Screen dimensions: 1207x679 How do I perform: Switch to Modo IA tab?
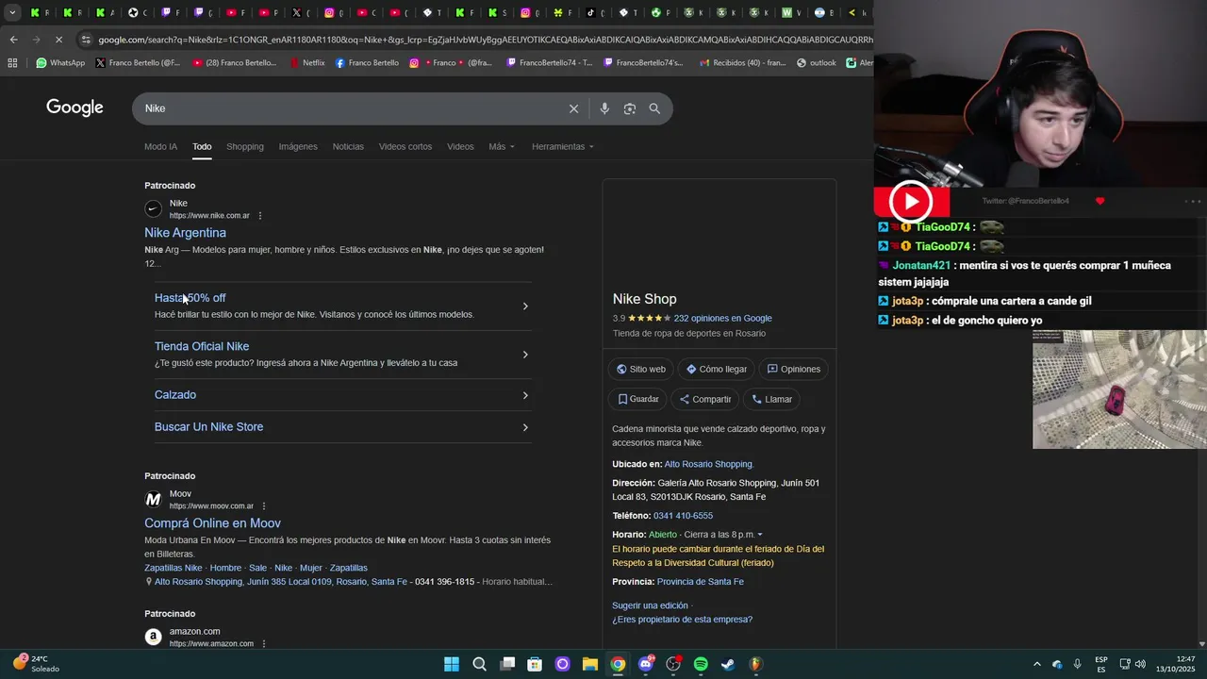pos(160,147)
